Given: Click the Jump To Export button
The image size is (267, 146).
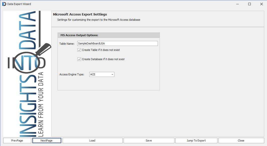Looking at the screenshot, I should 196,141.
